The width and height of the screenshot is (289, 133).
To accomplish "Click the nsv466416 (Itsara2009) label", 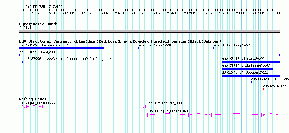I will pos(243,59).
